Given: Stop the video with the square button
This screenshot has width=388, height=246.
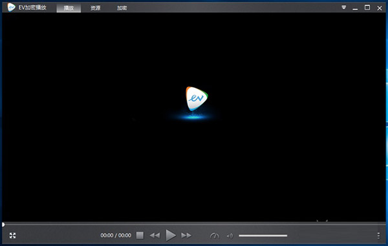Looking at the screenshot, I should coord(140,236).
